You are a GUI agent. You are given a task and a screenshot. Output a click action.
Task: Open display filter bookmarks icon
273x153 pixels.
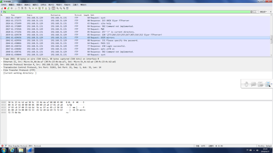coord(2,12)
